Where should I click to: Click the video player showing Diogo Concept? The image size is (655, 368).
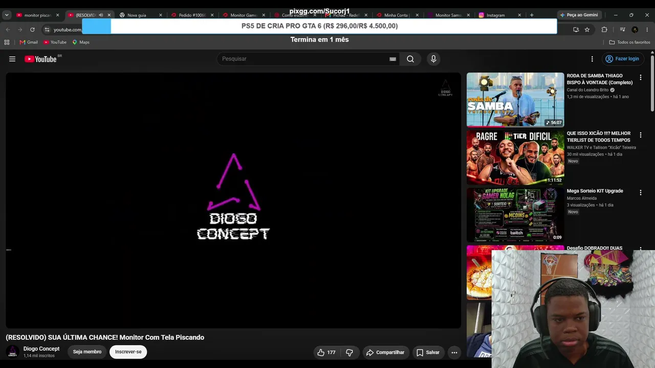click(x=233, y=200)
